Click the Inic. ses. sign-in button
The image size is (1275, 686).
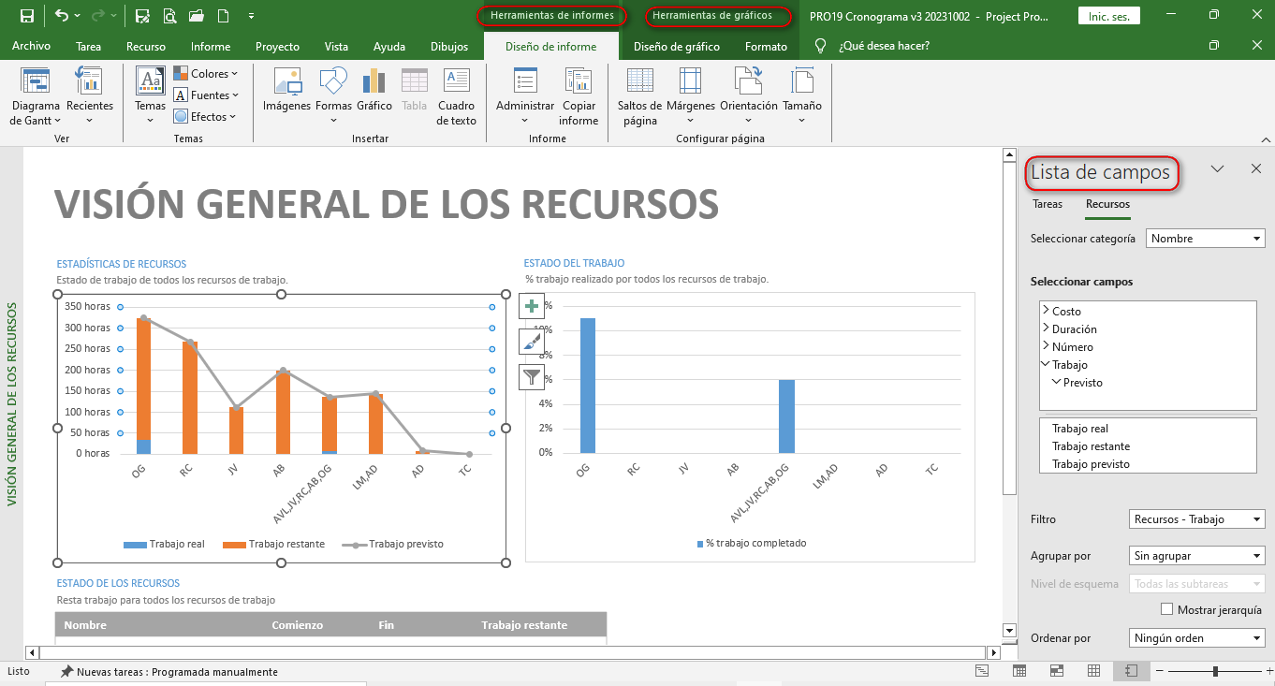coord(1109,16)
